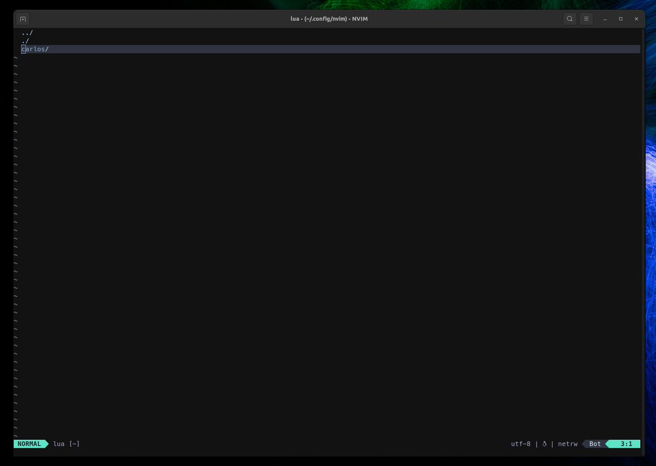This screenshot has height=466, width=656.
Task: Open the hamburger menu in title bar
Action: click(586, 19)
